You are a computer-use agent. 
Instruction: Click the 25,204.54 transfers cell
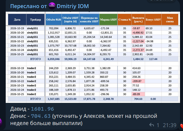click(x=89, y=37)
